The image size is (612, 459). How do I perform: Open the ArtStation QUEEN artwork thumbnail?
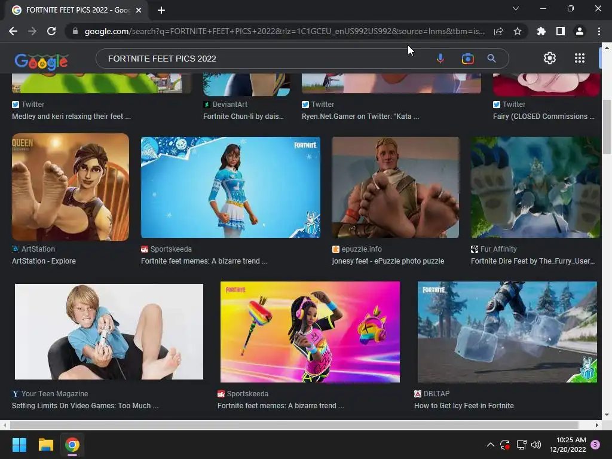pyautogui.click(x=71, y=187)
